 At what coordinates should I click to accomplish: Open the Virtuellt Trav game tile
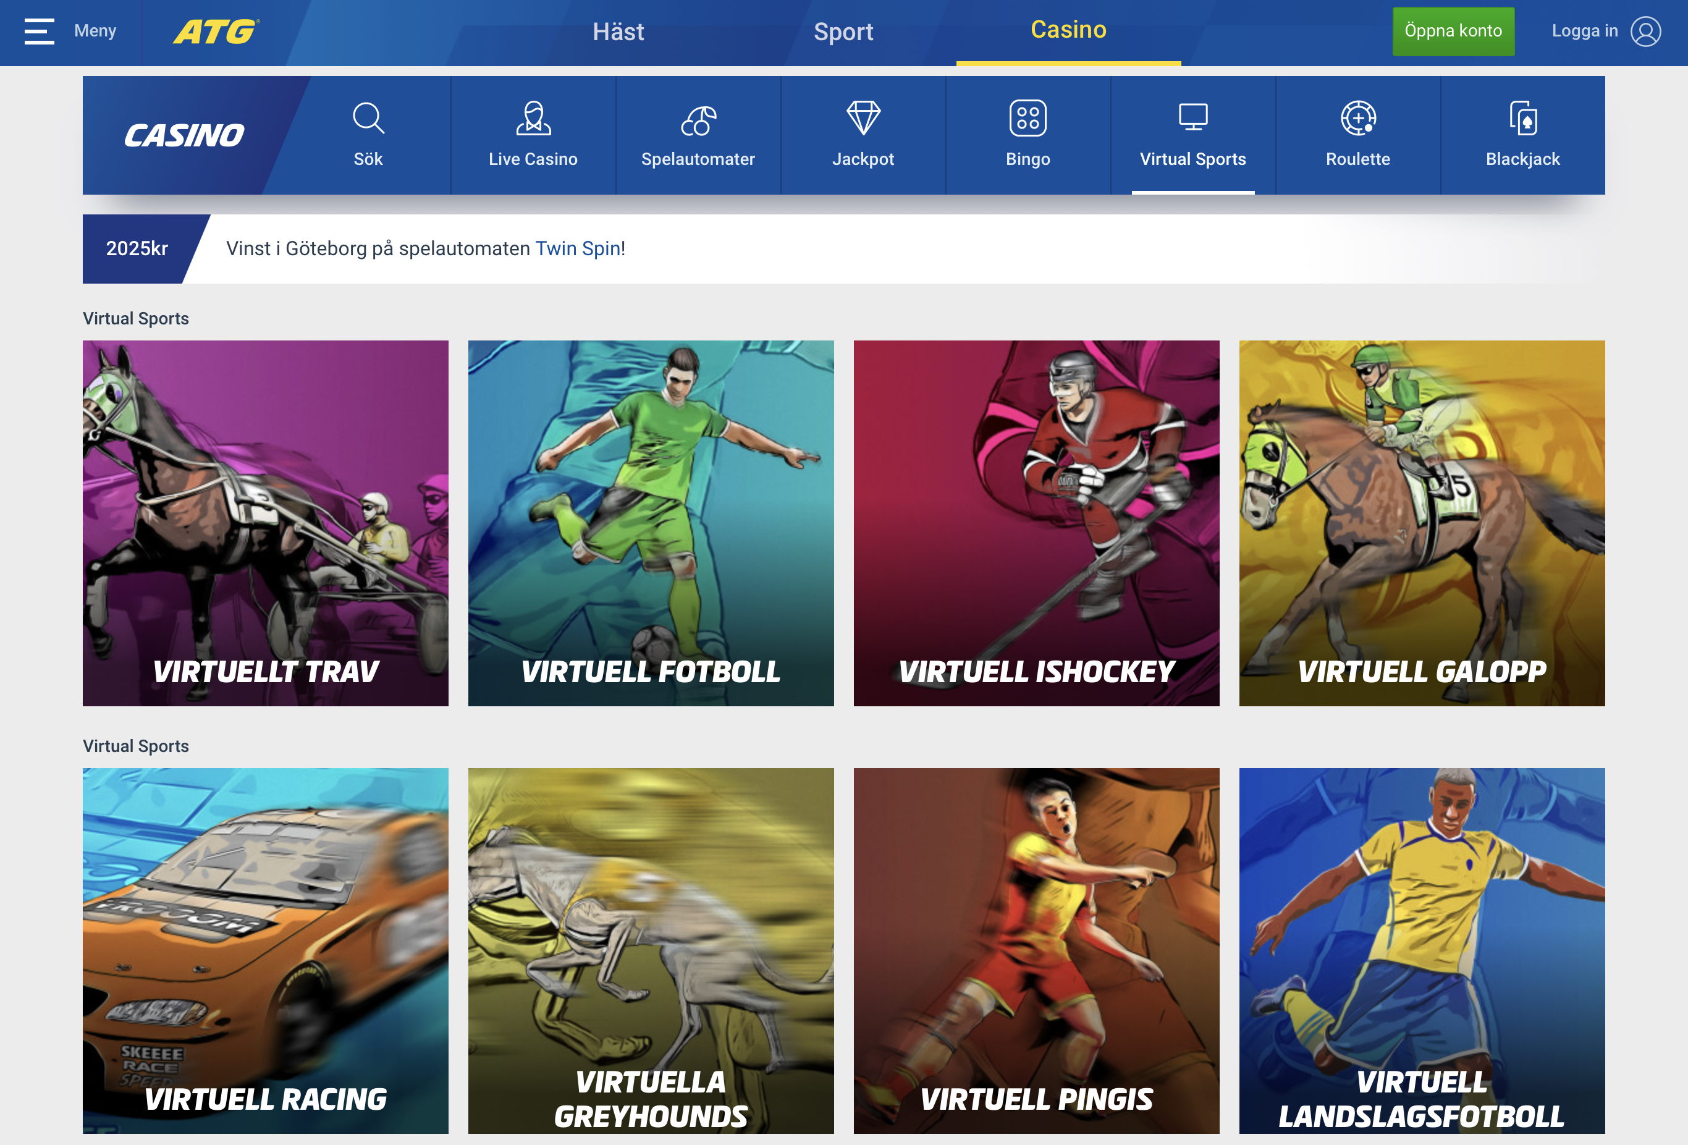[x=266, y=523]
